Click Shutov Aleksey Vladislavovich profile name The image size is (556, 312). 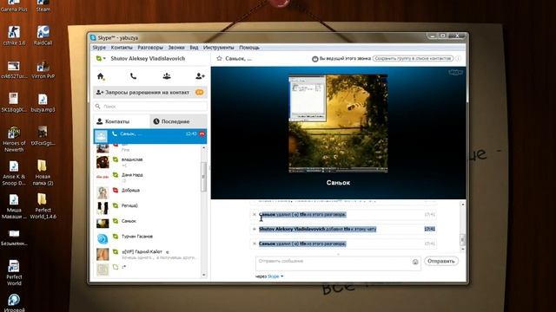(x=148, y=58)
